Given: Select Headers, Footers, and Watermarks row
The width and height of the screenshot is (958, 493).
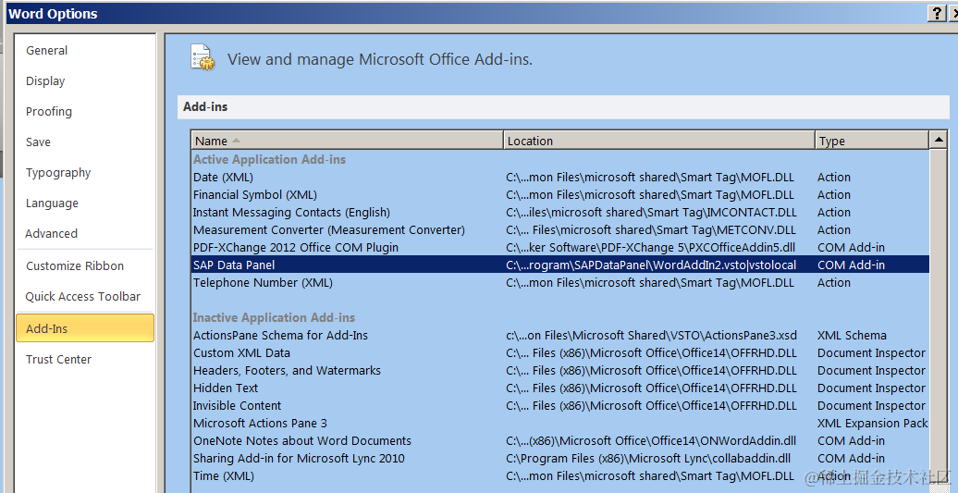Looking at the screenshot, I should pos(560,371).
